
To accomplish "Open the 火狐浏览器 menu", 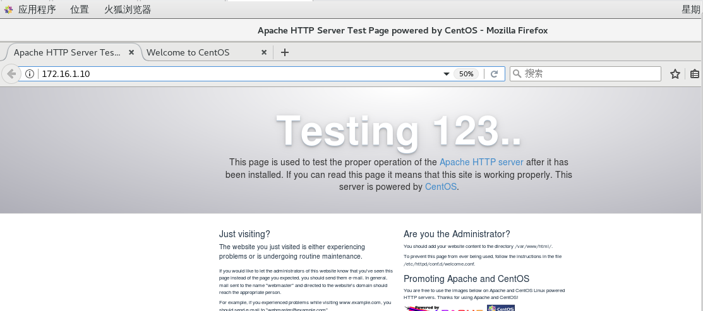I will coord(128,9).
